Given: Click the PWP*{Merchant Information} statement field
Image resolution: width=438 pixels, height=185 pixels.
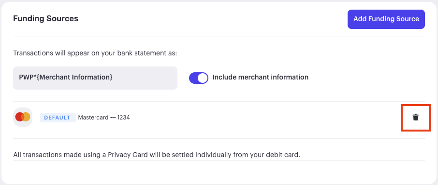Looking at the screenshot, I should tap(95, 78).
